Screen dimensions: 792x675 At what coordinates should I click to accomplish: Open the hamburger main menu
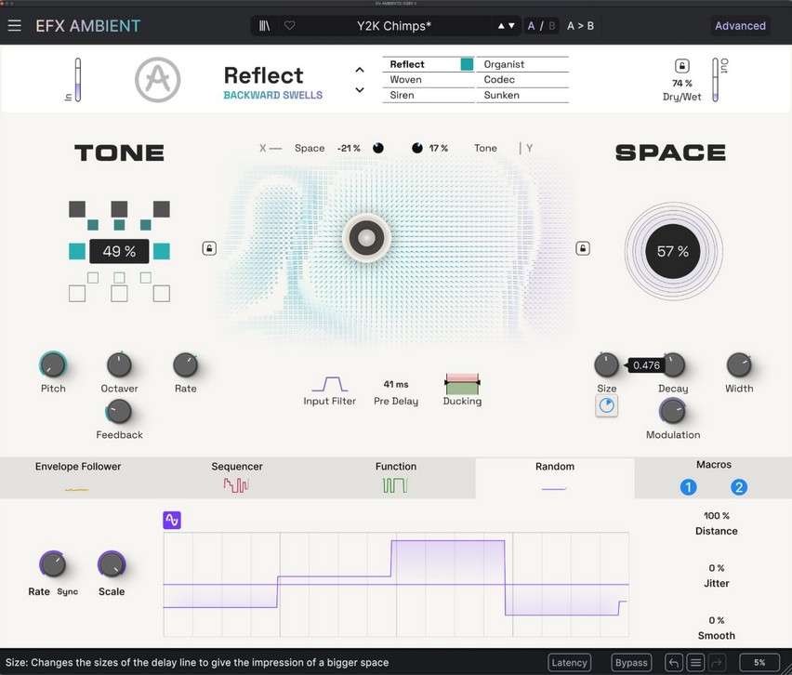point(14,25)
